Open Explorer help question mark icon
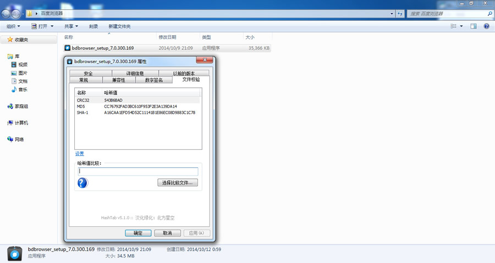This screenshot has width=495, height=263. 487,26
